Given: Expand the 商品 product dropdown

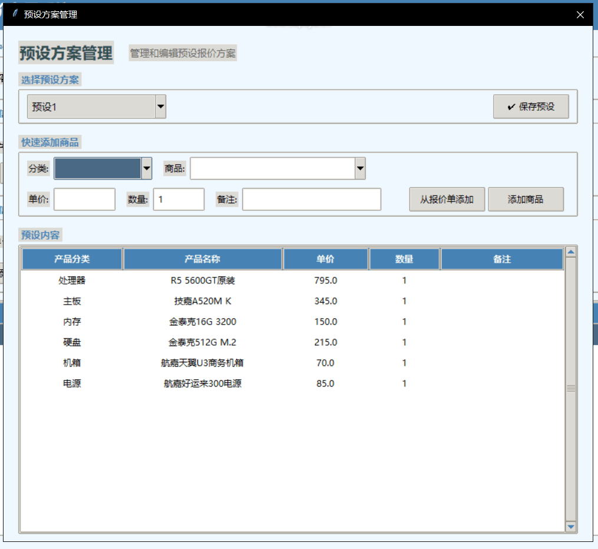Looking at the screenshot, I should (x=360, y=168).
